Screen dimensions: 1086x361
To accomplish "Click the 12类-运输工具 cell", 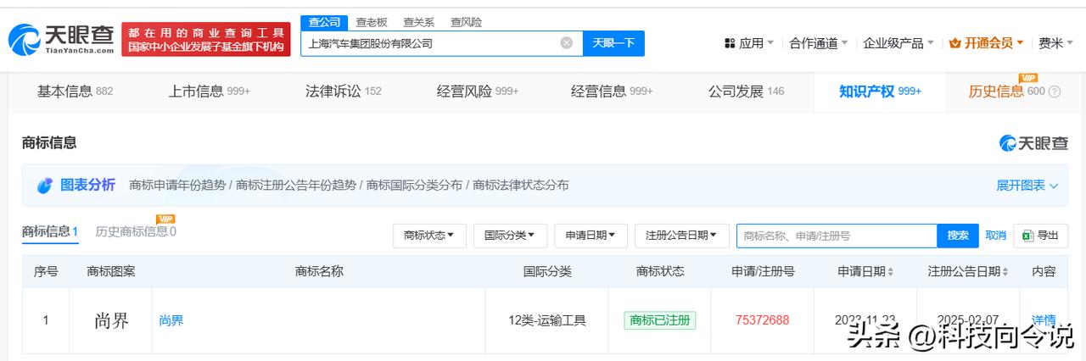I will pos(547,320).
